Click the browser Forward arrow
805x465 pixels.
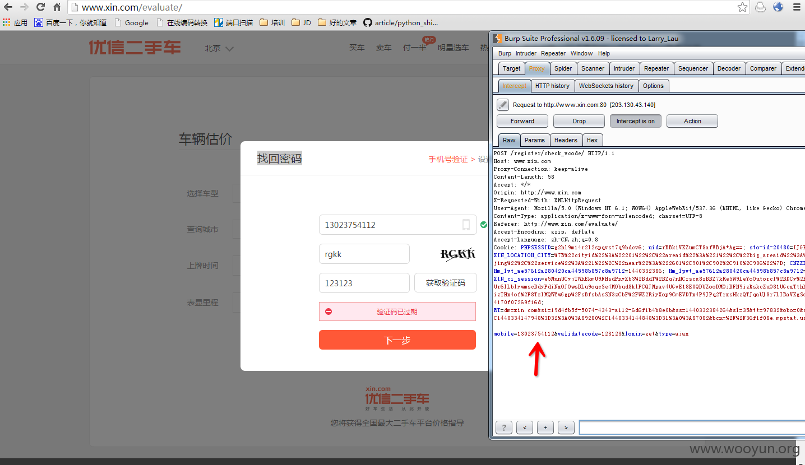[x=24, y=7]
